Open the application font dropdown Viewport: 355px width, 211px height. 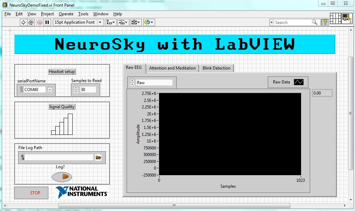(x=100, y=22)
